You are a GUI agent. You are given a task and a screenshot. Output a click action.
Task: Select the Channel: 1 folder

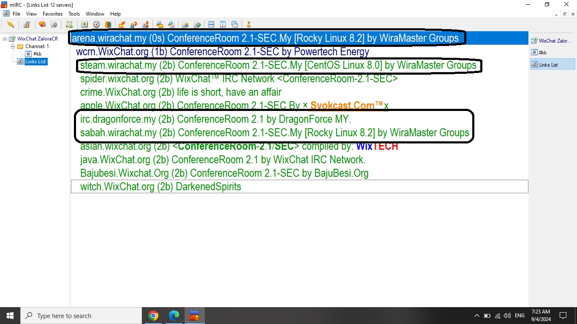coord(37,46)
